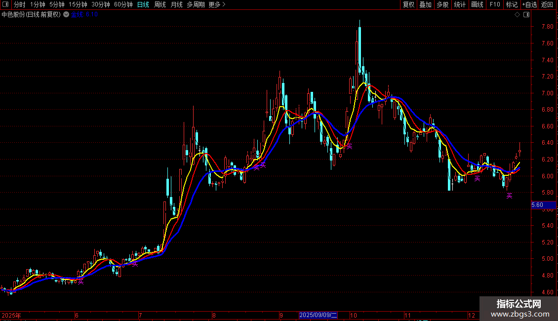Click the 7.80 price axis label
This screenshot has height=321, width=558.
(547, 27)
